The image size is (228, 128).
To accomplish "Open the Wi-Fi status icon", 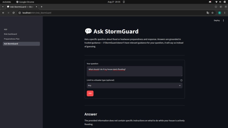I will pos(216,2).
